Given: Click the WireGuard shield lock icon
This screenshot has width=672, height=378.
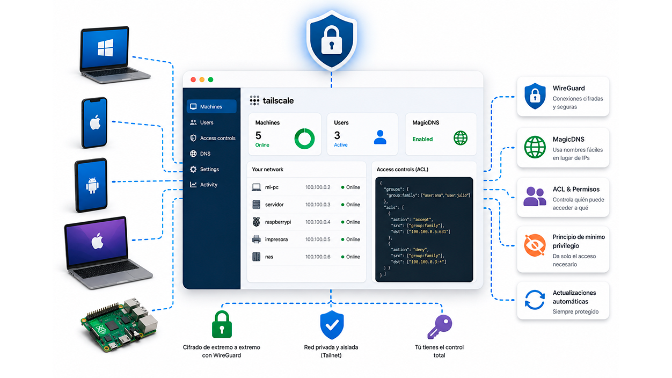Looking at the screenshot, I should [535, 97].
